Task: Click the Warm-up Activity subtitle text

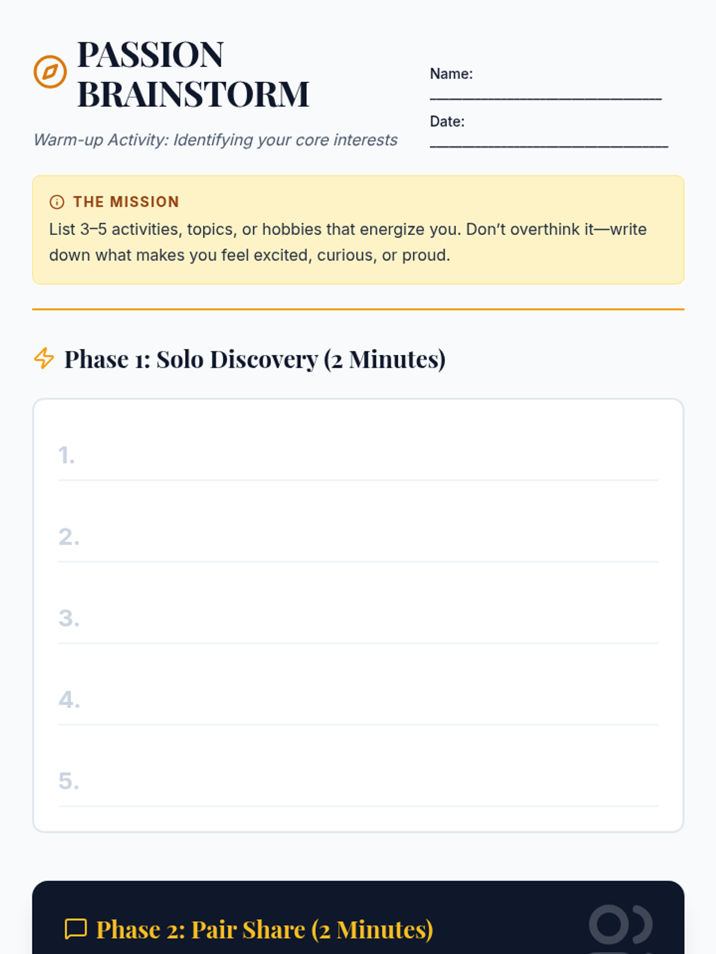Action: pos(215,140)
